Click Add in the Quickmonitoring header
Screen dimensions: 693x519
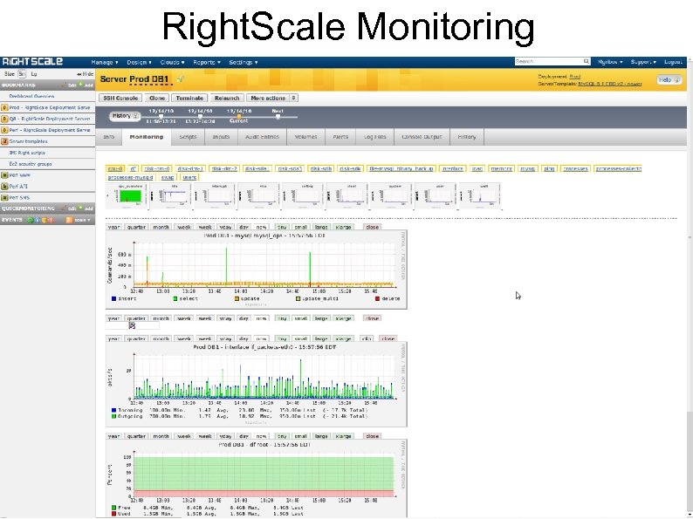click(86, 208)
